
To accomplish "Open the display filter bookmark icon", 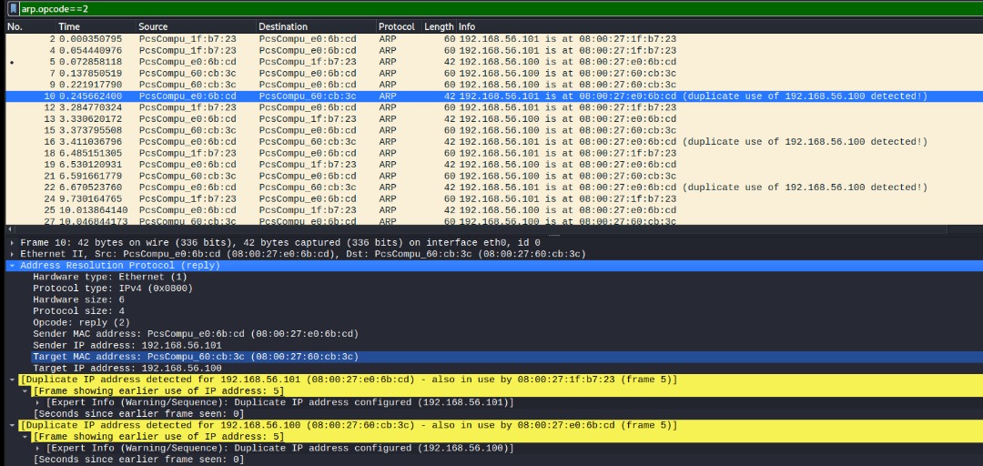I will [x=13, y=8].
